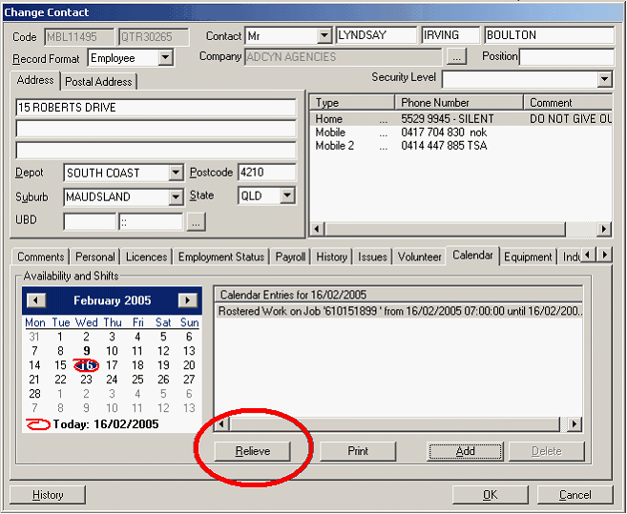Click into the Postcode field
The height and width of the screenshot is (514, 627).
click(266, 173)
